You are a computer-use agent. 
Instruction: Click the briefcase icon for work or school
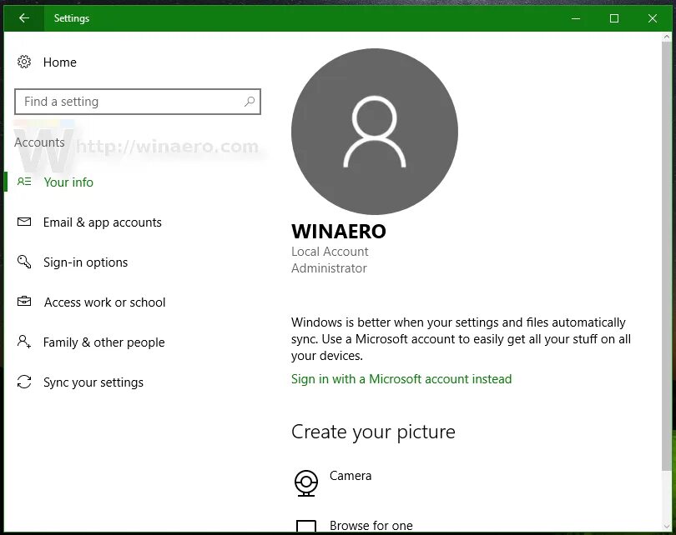click(x=24, y=302)
